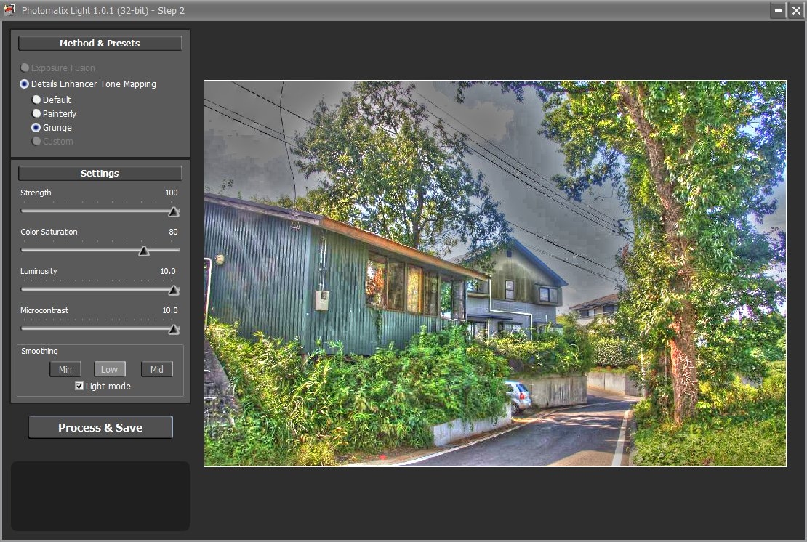
Task: Set smoothing to Mid
Action: coord(156,369)
